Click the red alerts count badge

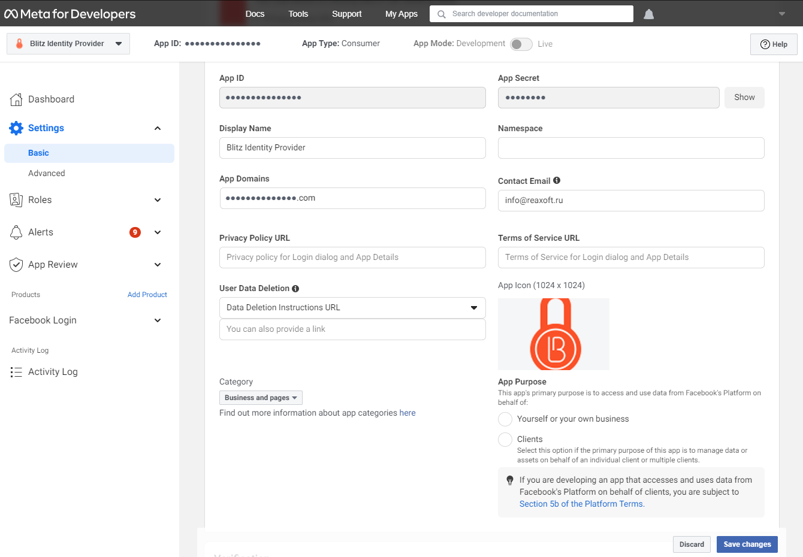point(135,232)
